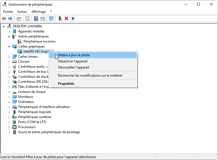Image resolution: width=218 pixels, height=160 pixels.
Task: Click the Lecteurs de disque icon
Action: click(x=15, y=92)
